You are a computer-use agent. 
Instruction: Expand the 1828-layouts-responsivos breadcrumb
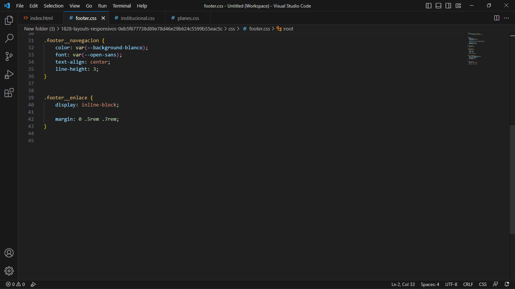142,29
